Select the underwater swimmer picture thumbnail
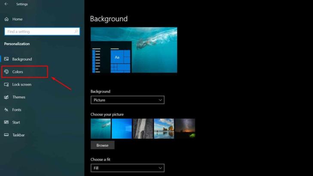 (100, 129)
